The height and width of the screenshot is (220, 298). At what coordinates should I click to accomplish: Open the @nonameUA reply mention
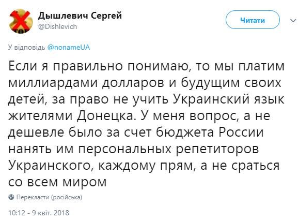click(68, 47)
